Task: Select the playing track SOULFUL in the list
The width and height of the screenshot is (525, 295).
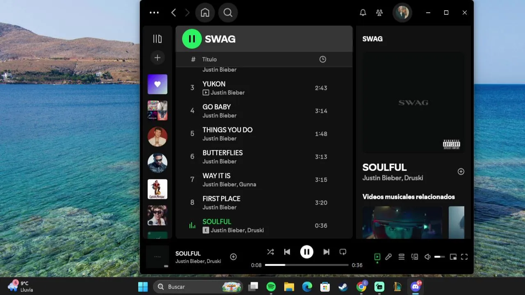Action: point(264,226)
